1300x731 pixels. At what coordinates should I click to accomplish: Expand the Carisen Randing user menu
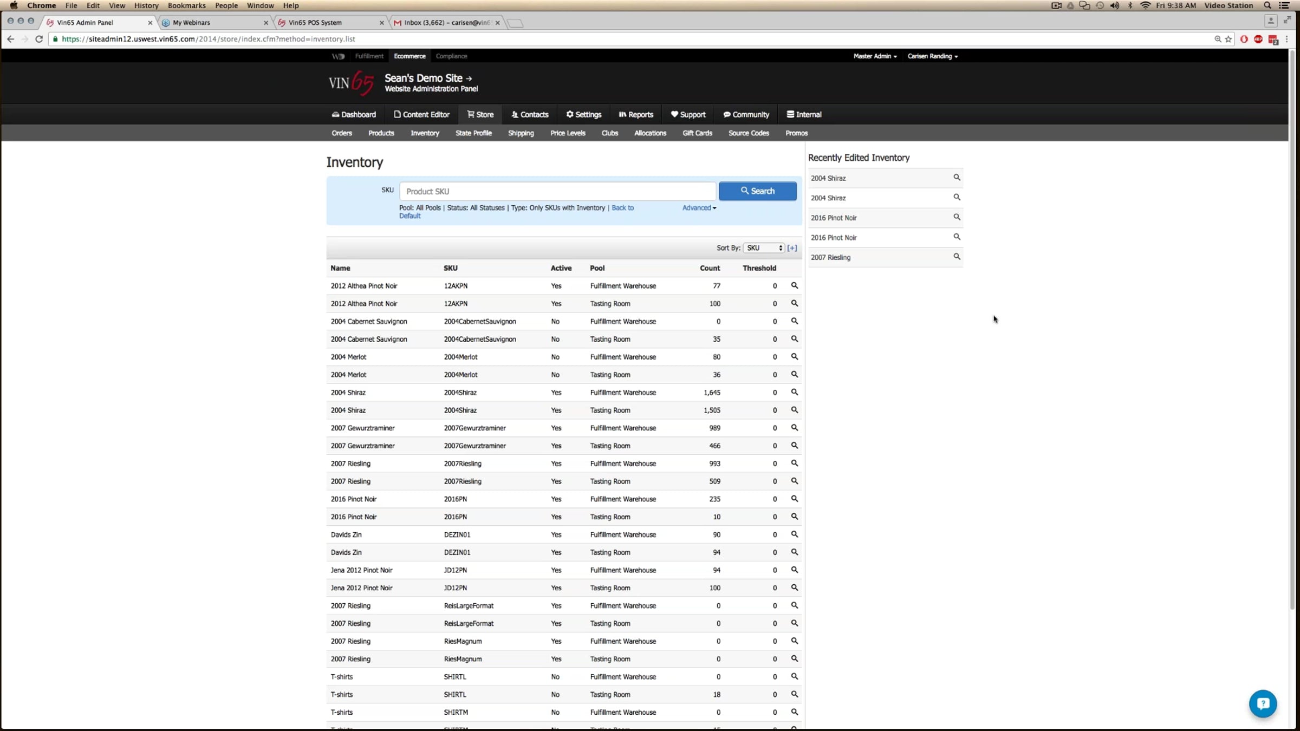pyautogui.click(x=932, y=56)
